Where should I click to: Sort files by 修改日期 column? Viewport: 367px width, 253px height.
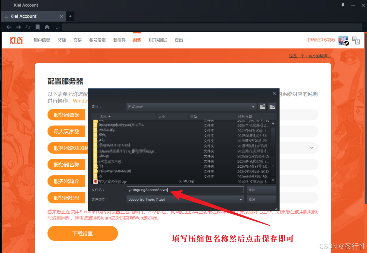[x=256, y=117]
